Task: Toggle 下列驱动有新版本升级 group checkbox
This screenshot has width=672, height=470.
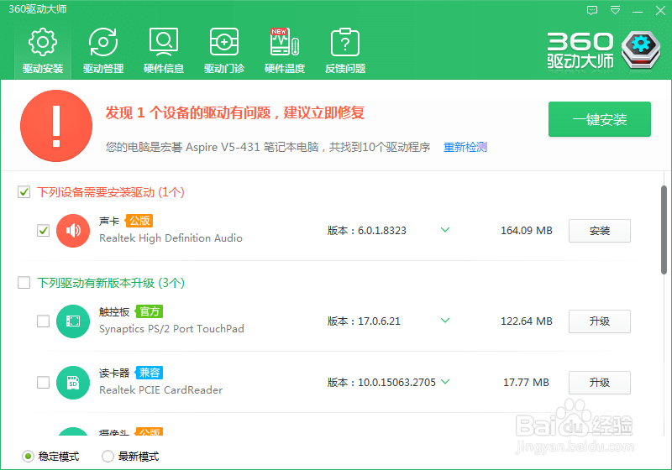Action: (x=24, y=283)
